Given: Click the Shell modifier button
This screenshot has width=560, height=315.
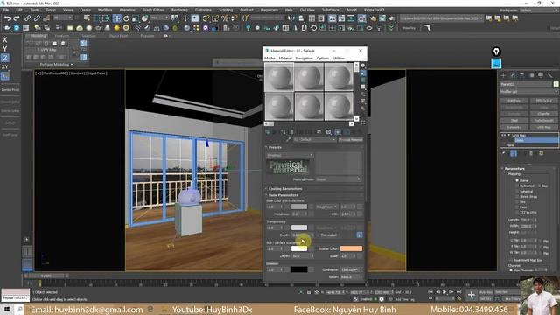Looking at the screenshot, I should coord(514,121).
